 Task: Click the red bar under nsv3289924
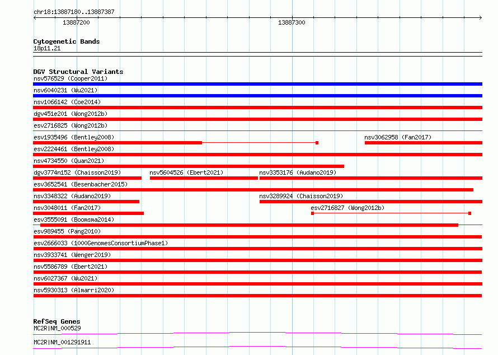[x=371, y=202]
